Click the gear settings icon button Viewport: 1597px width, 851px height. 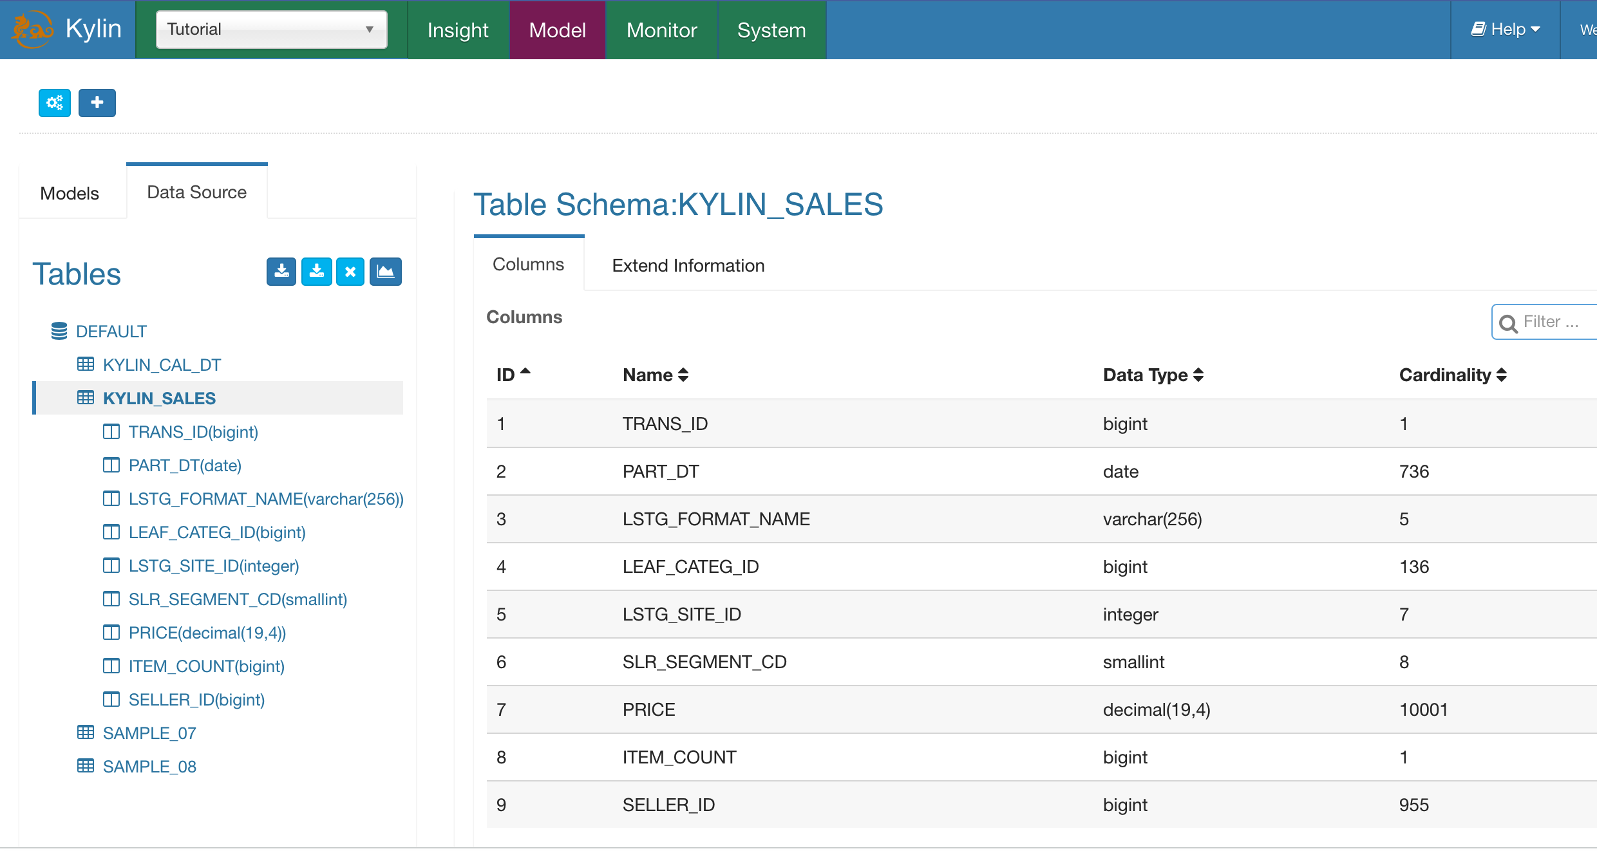point(55,103)
